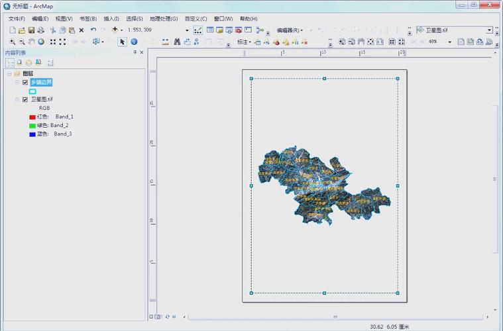This screenshot has height=331, width=503.
Task: Open the ModelBuilder icon
Action: pyautogui.click(x=260, y=30)
